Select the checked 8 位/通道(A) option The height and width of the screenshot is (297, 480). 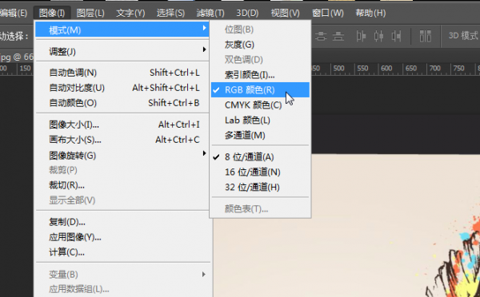click(x=260, y=156)
